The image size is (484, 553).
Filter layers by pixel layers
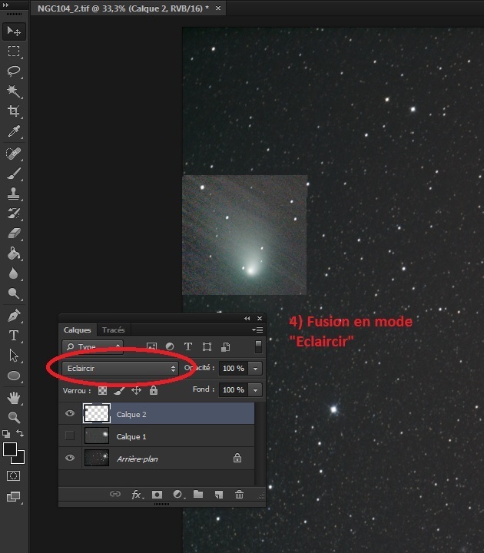pos(151,346)
